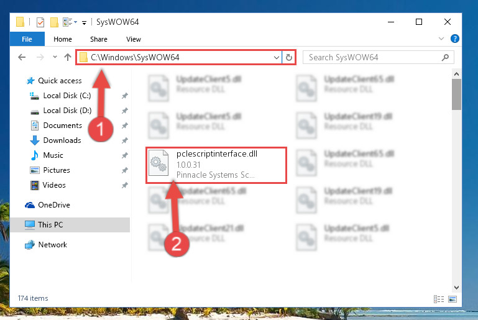Screen dimensions: 478x320
Task: Select the pclescriptinterface.dll file
Action: coord(216,165)
